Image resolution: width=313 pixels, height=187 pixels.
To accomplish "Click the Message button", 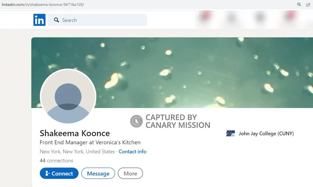I will [x=98, y=173].
